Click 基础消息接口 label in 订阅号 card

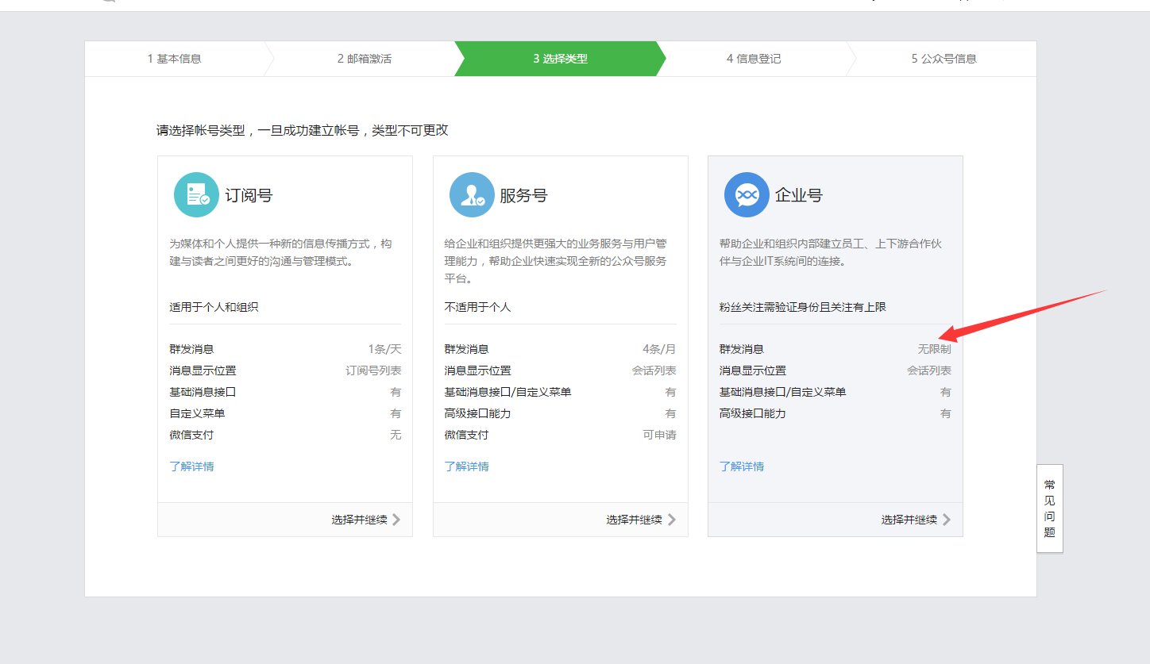[203, 392]
